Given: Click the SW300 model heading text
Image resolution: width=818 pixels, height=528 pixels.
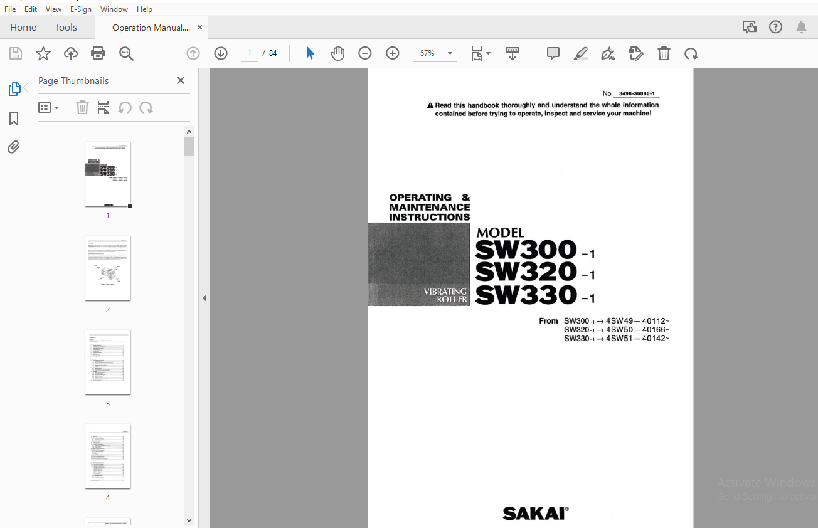Looking at the screenshot, I should tap(526, 250).
